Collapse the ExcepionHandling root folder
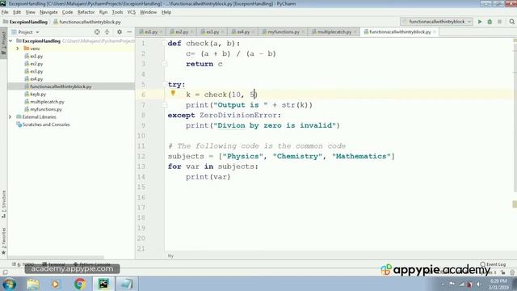517x291 pixels. point(11,41)
